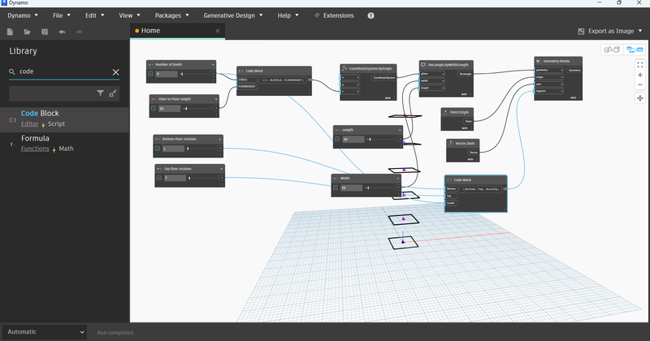Open the File menu
The width and height of the screenshot is (650, 341).
[x=62, y=15]
